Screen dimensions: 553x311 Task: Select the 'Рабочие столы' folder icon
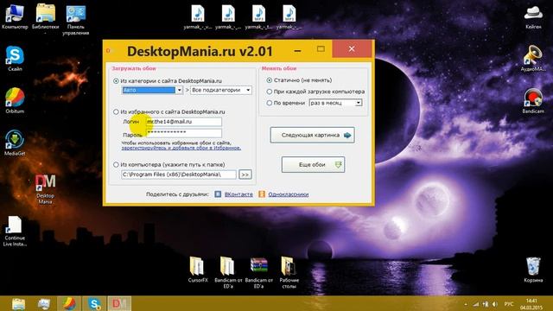[x=289, y=272]
